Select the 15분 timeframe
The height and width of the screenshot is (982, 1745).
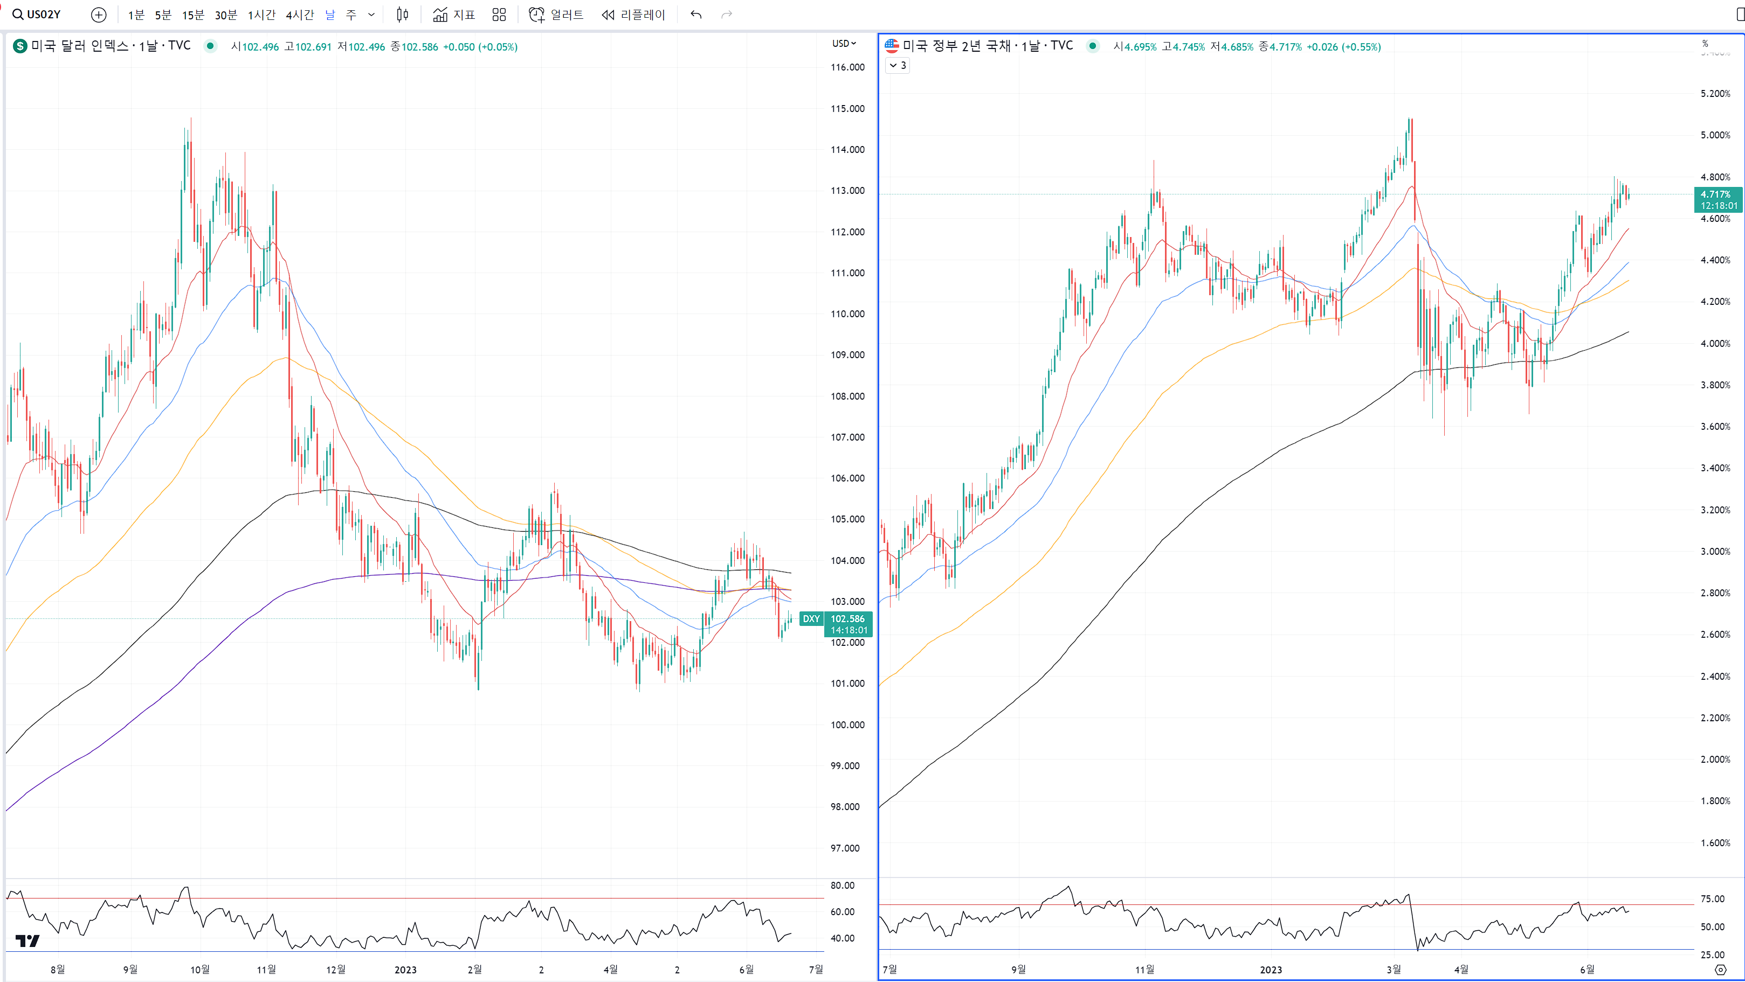(192, 15)
